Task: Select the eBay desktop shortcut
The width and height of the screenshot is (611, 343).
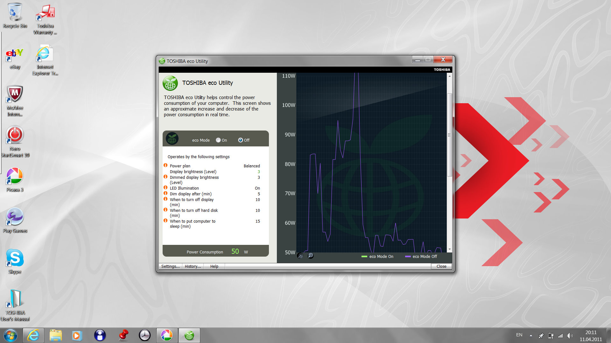Action: [15, 58]
